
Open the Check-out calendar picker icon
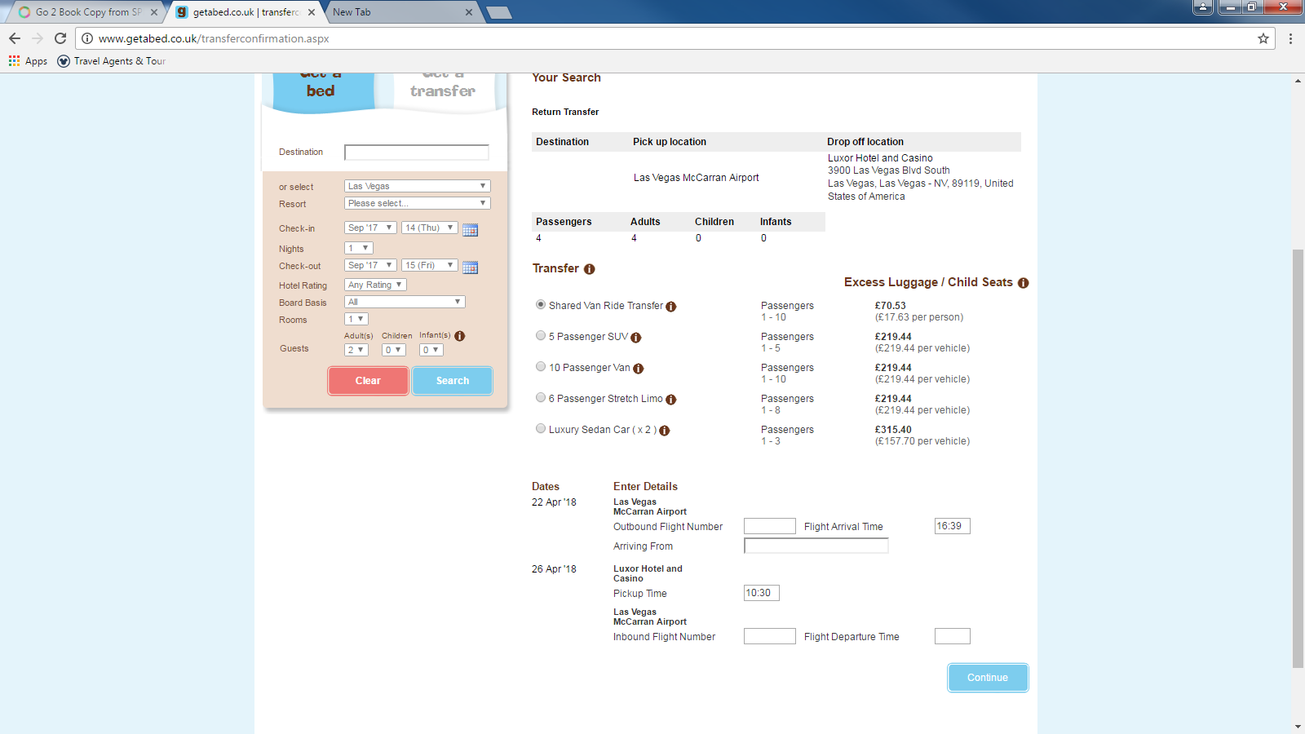pyautogui.click(x=470, y=267)
